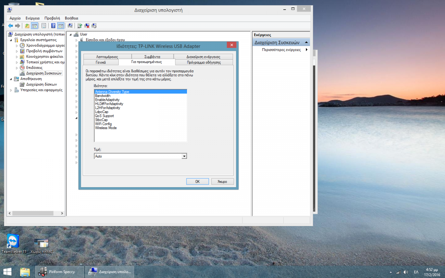Open the network signal tray icon
Viewport: 445px width, 278px height.
(x=398, y=272)
